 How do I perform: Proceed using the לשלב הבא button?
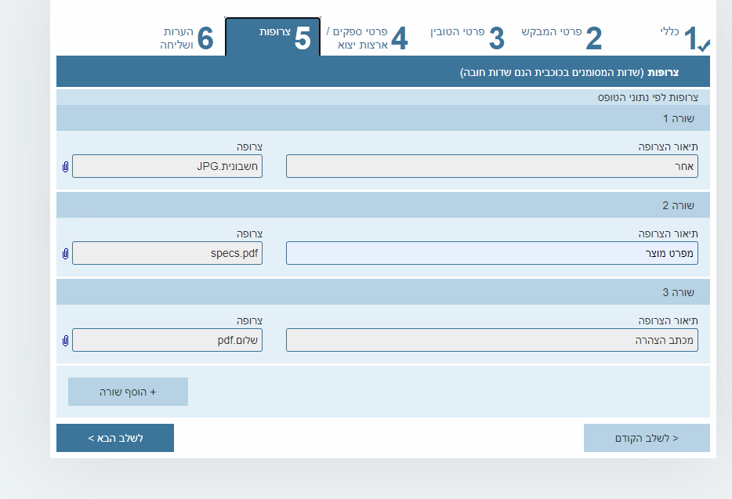[x=115, y=438]
